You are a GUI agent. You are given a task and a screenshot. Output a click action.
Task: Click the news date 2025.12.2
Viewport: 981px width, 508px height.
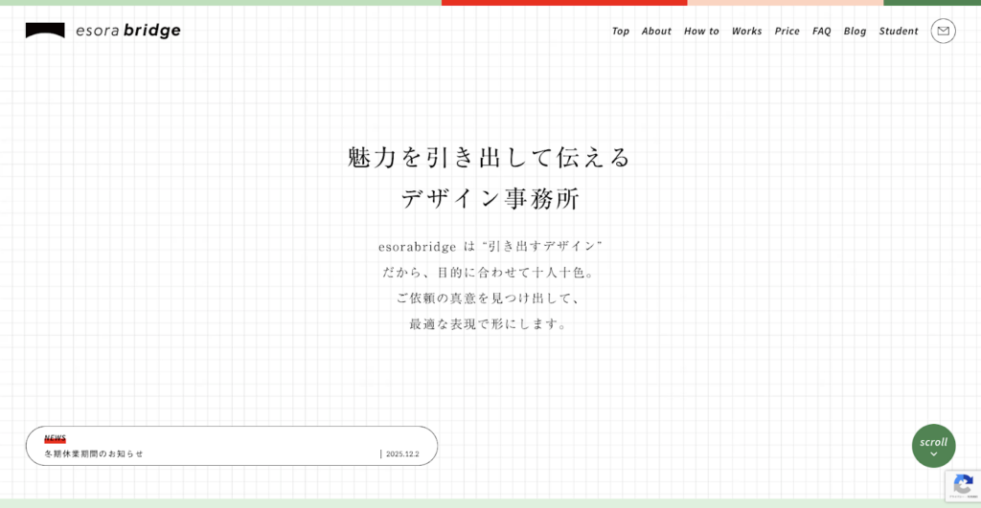402,454
